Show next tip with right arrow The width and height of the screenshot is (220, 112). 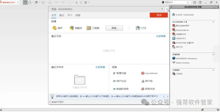tap(168, 96)
